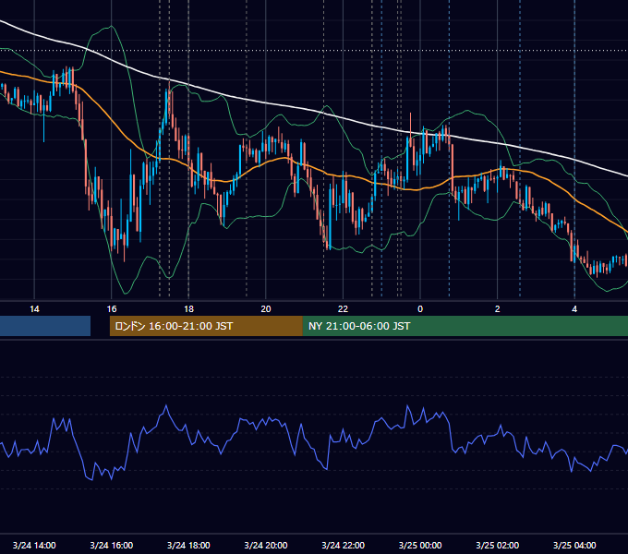628x554 pixels.
Task: Click the '22' hour axis label
Action: pyautogui.click(x=343, y=309)
